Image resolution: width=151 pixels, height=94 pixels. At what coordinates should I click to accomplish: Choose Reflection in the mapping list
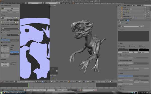15,54
